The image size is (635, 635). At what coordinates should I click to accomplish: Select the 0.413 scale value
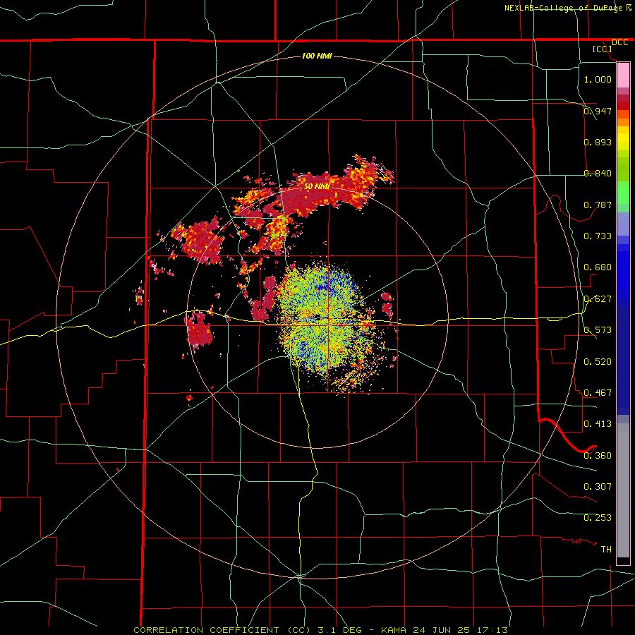pos(598,423)
